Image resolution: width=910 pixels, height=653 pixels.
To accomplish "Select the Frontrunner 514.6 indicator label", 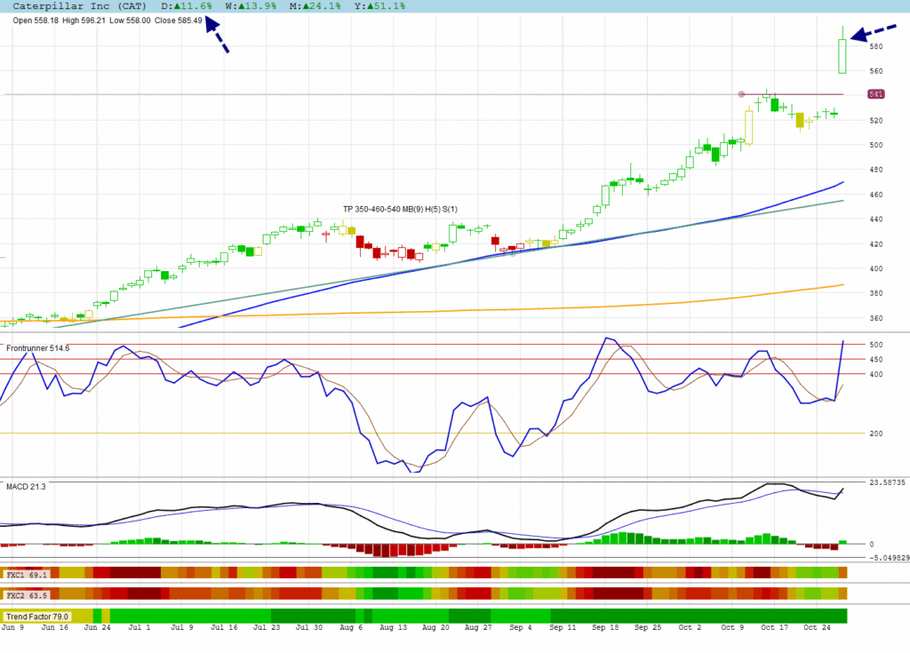I will 38,348.
